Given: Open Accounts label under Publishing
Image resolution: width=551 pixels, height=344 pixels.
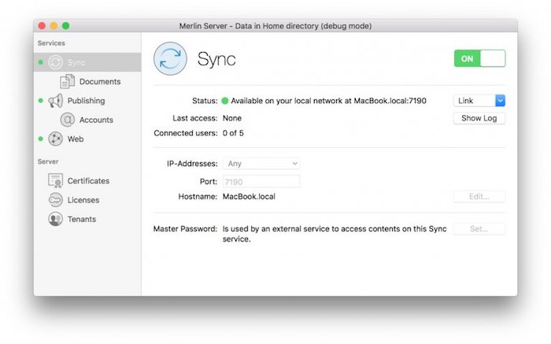Looking at the screenshot, I should tap(96, 120).
